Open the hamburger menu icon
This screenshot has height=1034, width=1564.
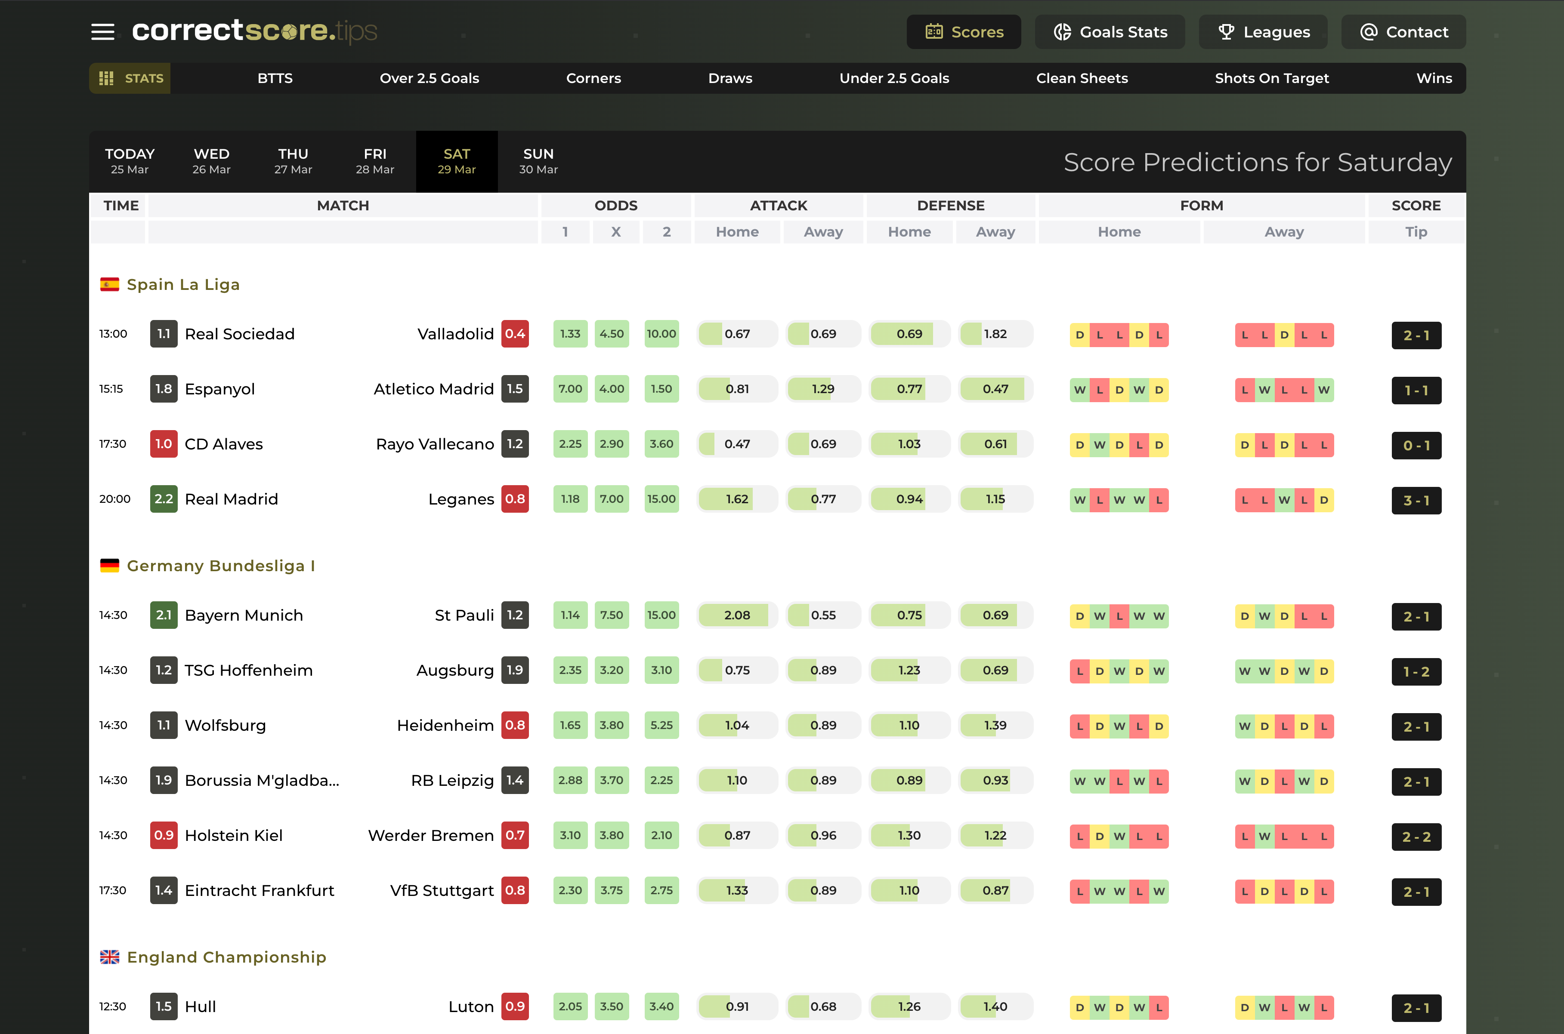pos(102,32)
